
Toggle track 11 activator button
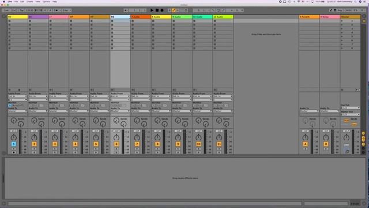coord(219,144)
